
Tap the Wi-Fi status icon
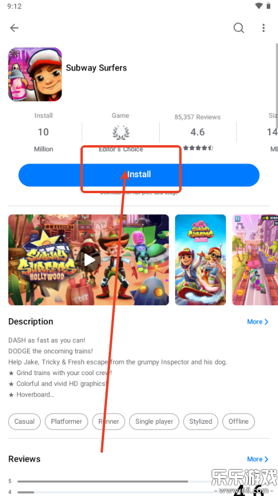point(258,6)
